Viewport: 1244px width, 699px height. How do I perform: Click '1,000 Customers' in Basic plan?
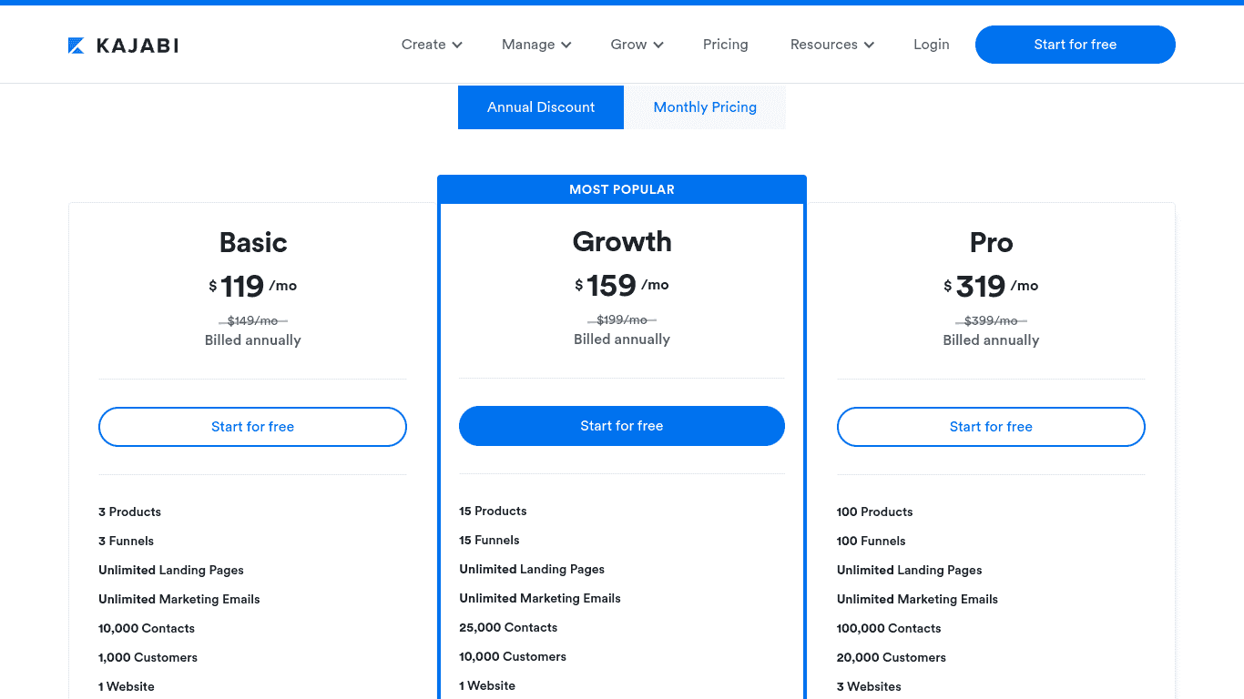pos(148,657)
